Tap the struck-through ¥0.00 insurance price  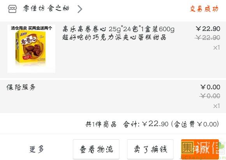209,96
